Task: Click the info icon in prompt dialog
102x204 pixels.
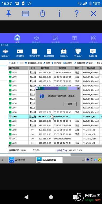Action: coord(42,96)
